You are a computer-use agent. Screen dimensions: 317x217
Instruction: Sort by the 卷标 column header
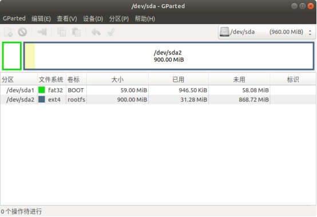point(77,80)
